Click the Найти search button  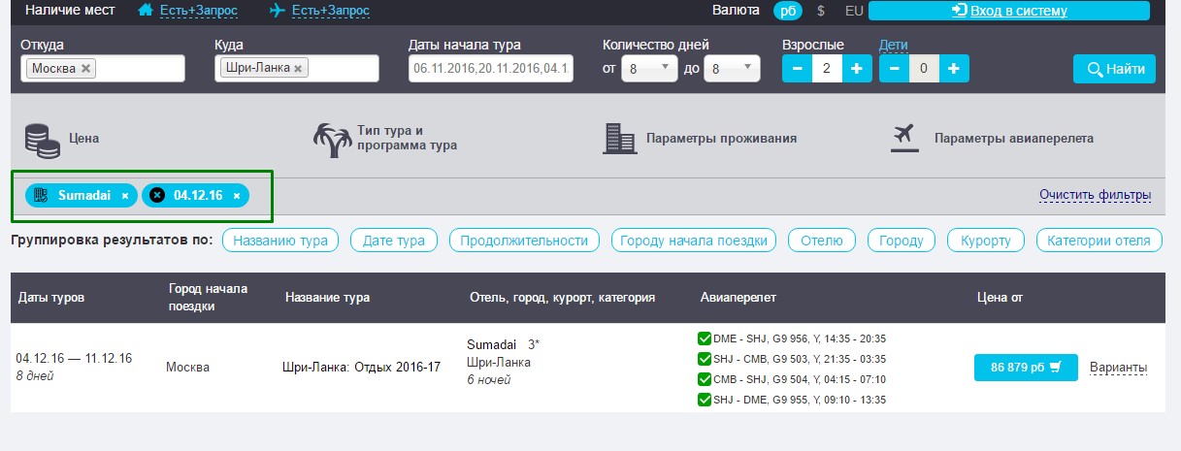(x=1114, y=69)
